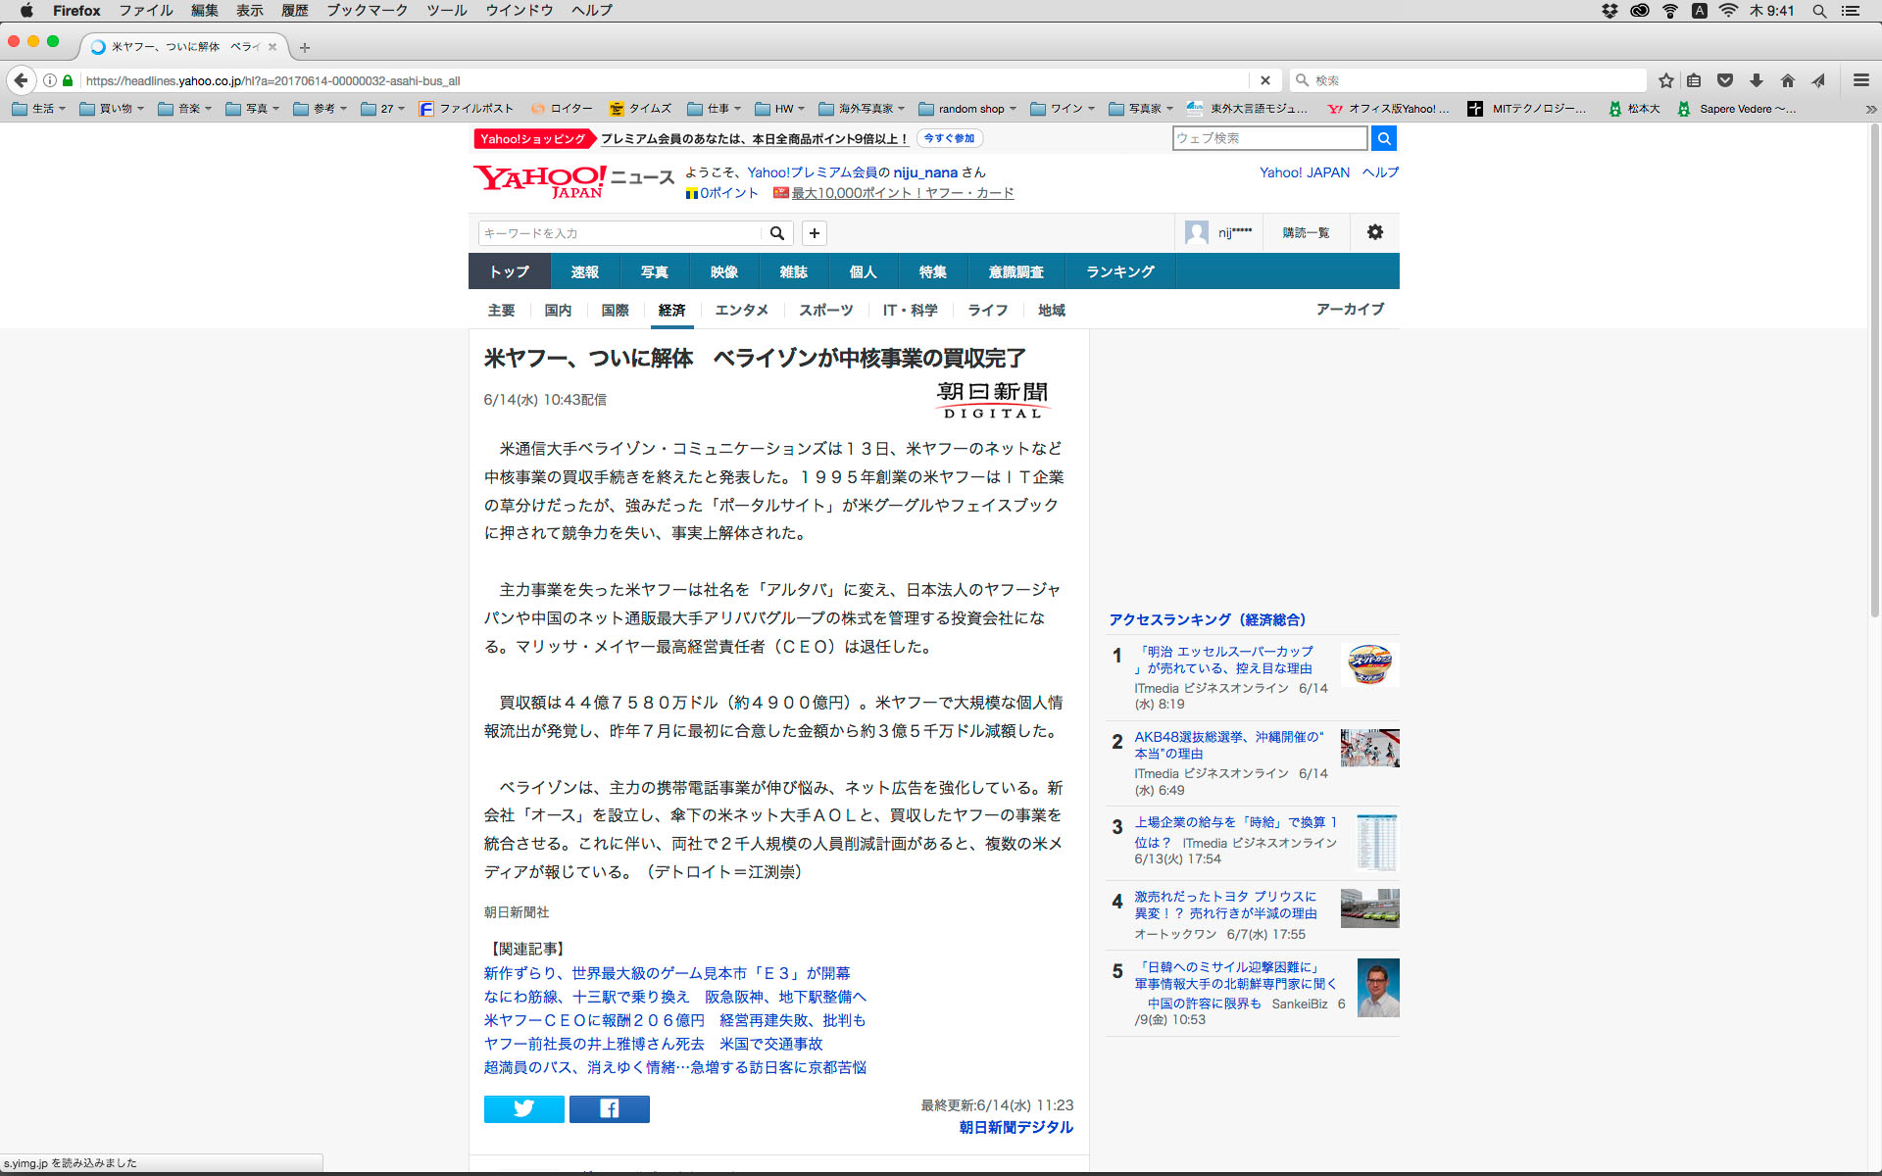Click the plus button beside keyword search

pos(814,233)
